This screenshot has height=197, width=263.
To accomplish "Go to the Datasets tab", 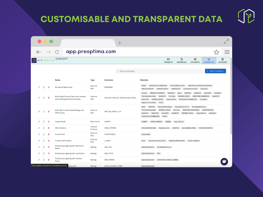I will (x=195, y=61).
